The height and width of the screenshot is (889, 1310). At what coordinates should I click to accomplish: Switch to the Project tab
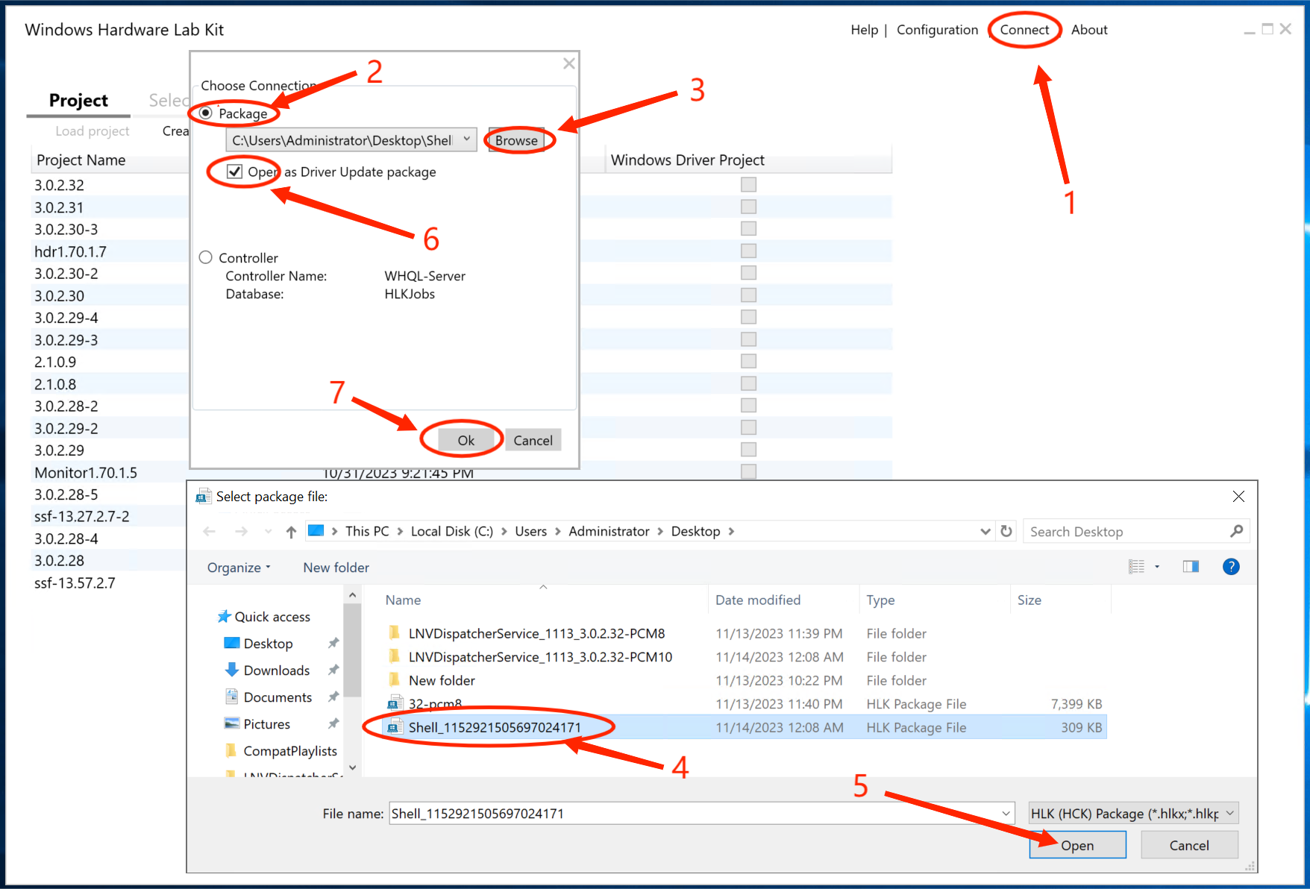78,101
